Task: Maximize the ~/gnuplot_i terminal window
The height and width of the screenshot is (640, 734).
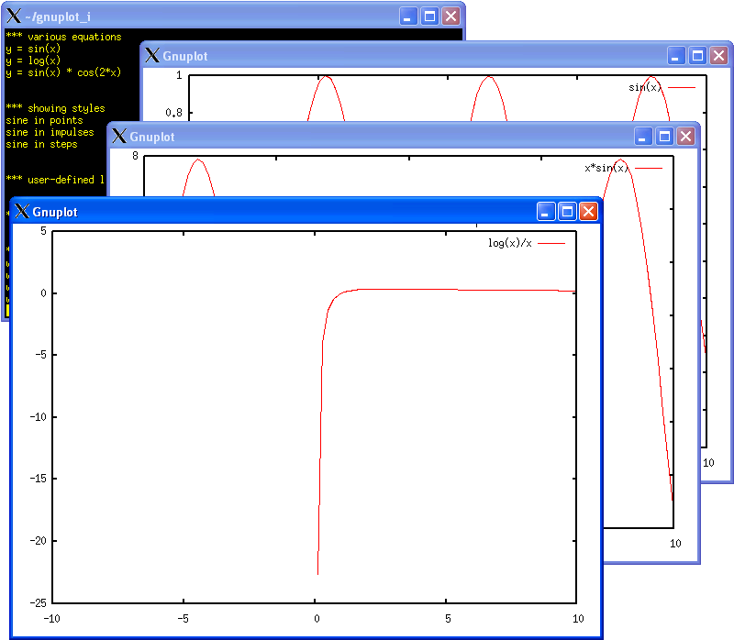Action: (x=429, y=16)
